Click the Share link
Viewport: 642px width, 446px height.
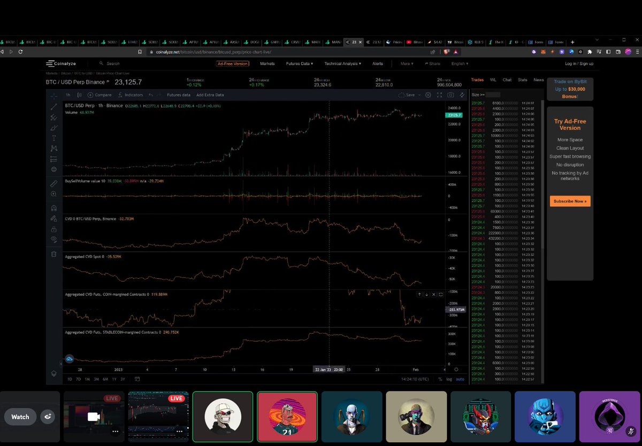pos(433,64)
